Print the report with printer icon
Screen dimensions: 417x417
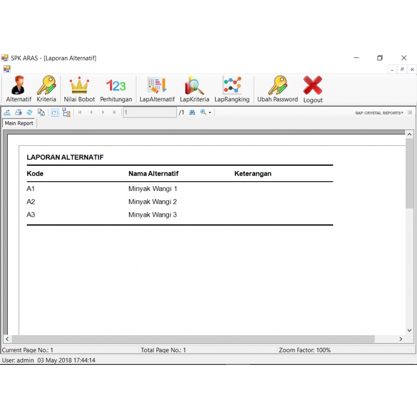(x=19, y=113)
